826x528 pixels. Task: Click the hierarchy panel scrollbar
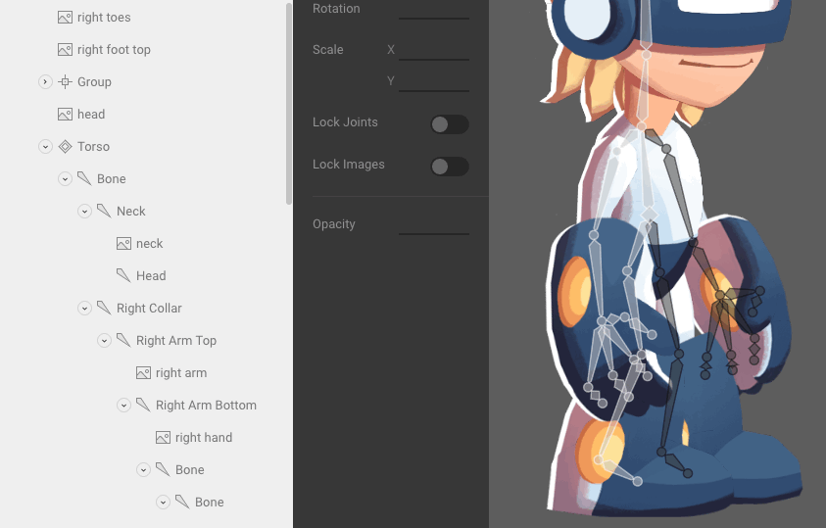tap(289, 104)
